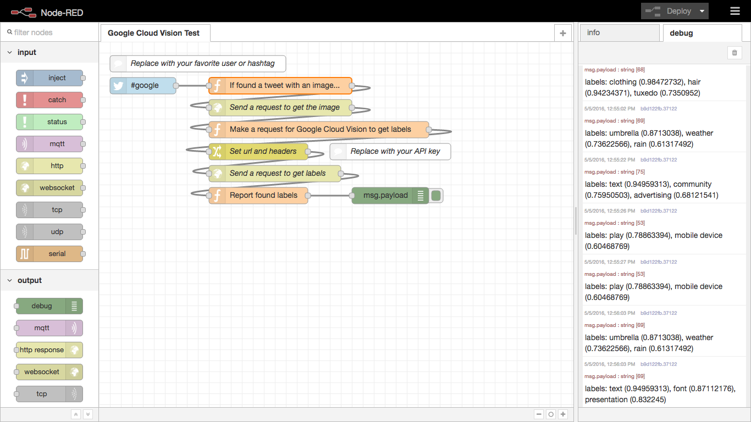Select the inject node in the palette
The width and height of the screenshot is (751, 422).
click(49, 77)
